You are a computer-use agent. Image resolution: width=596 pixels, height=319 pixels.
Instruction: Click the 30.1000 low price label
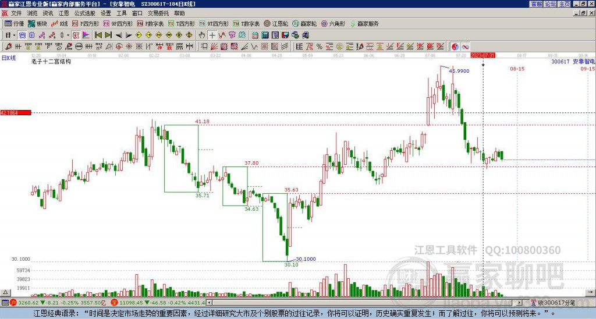306,259
